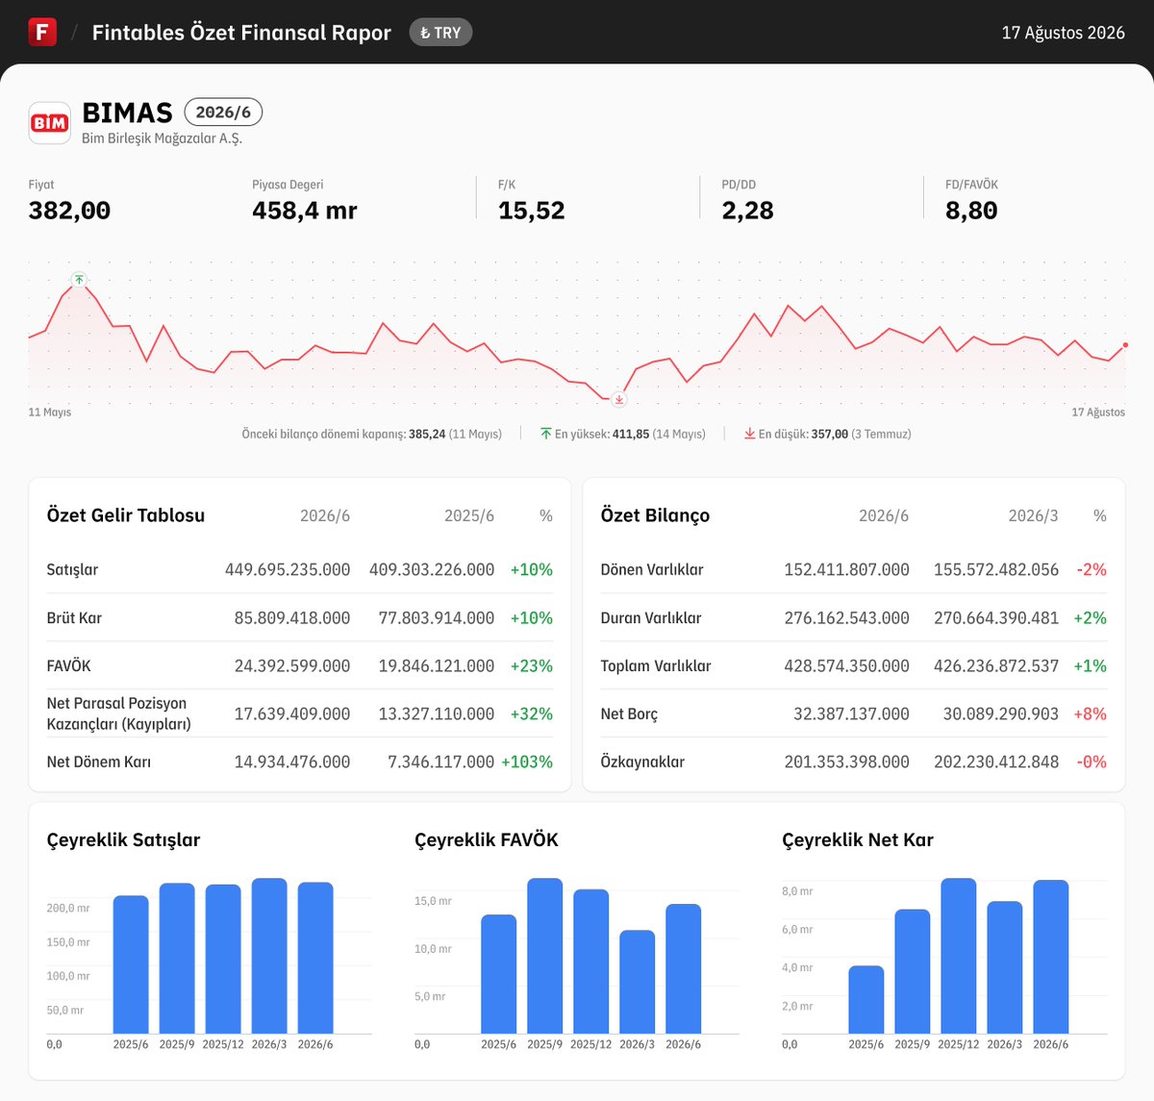Click the Fintables Özet Finansal Rapor title

coord(241,33)
